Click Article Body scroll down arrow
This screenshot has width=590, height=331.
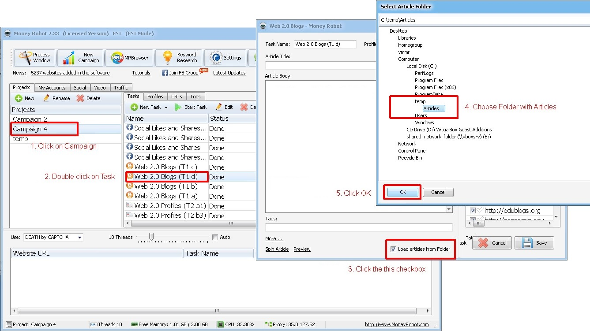pyautogui.click(x=449, y=210)
